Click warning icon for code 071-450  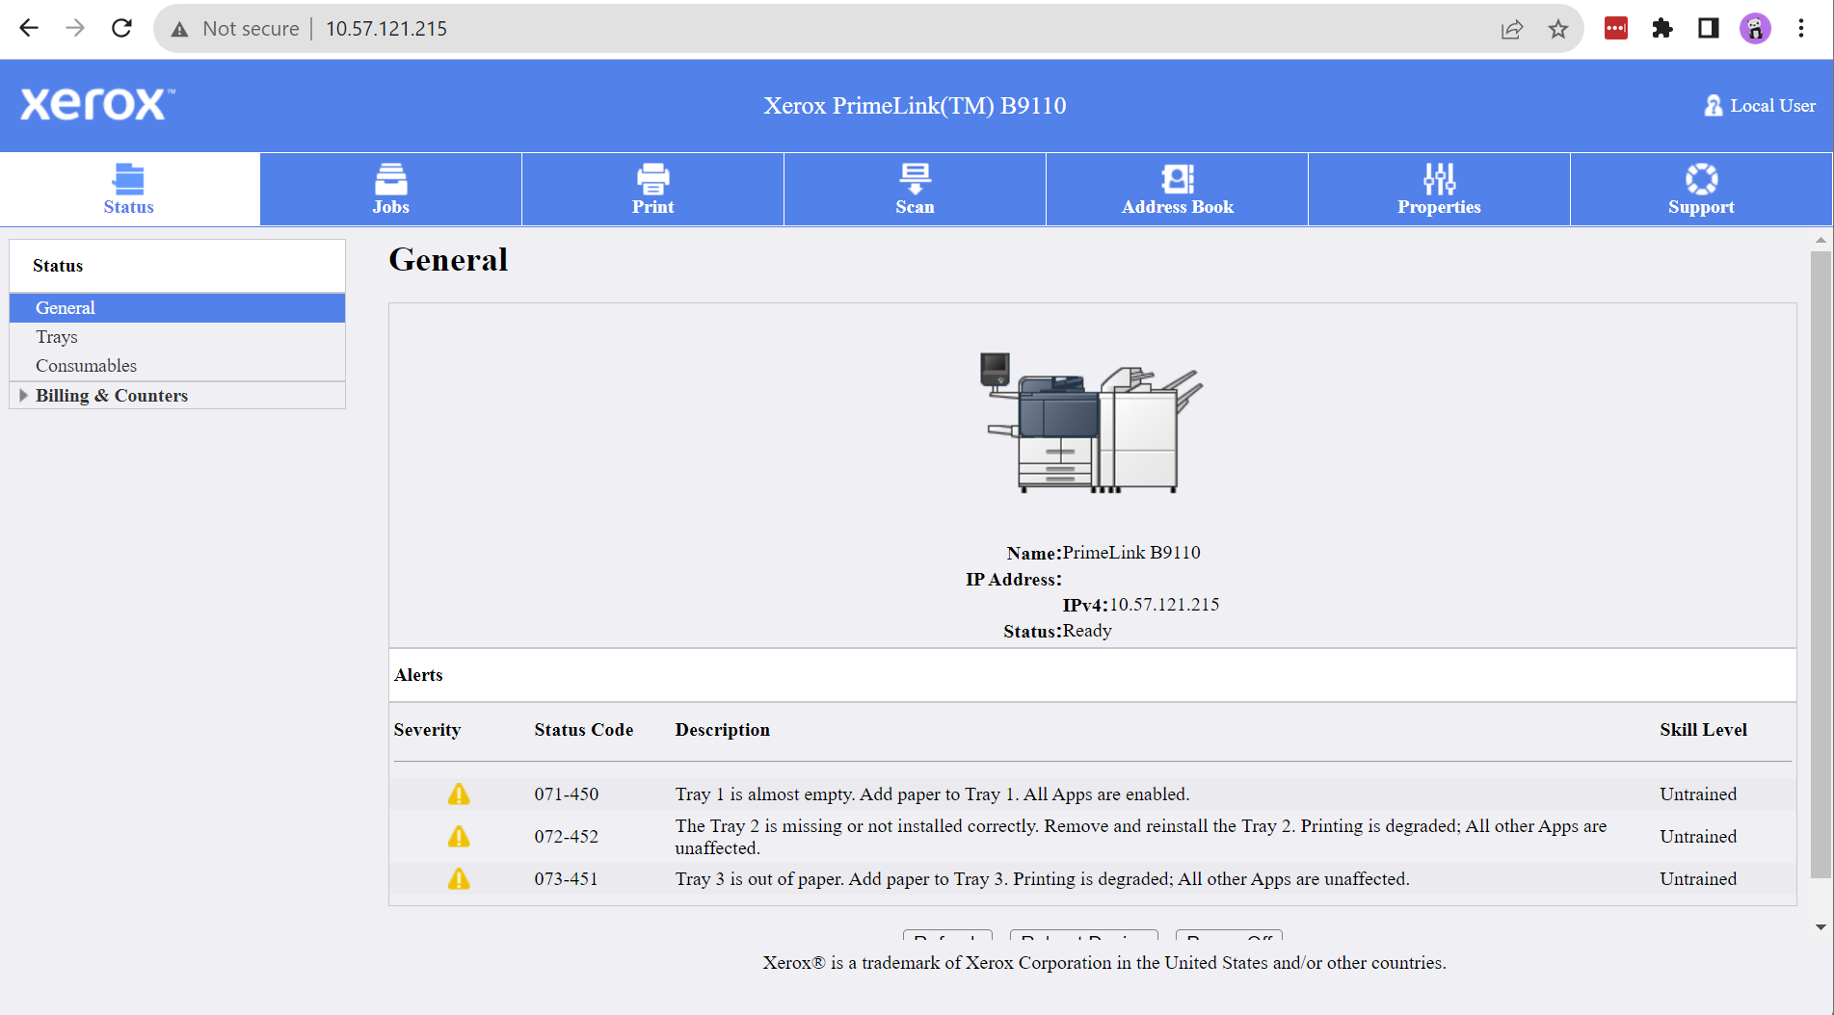[459, 794]
